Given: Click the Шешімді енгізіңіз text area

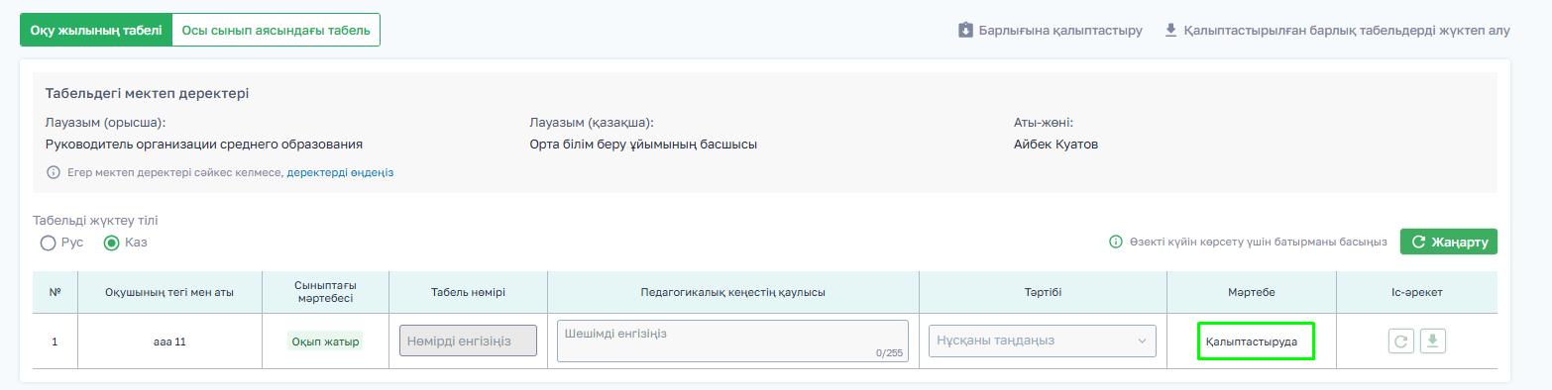Looking at the screenshot, I should point(732,341).
